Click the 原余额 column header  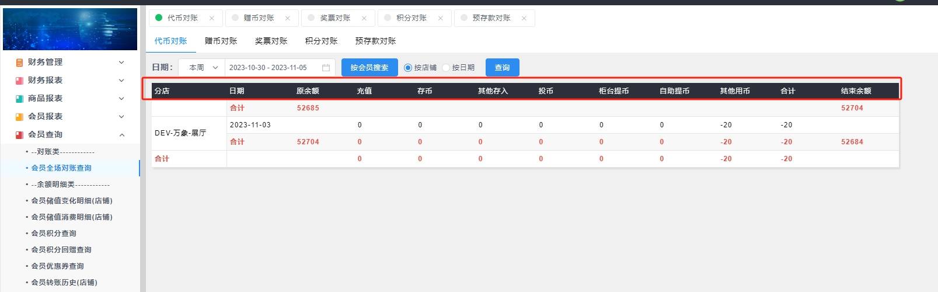[308, 91]
